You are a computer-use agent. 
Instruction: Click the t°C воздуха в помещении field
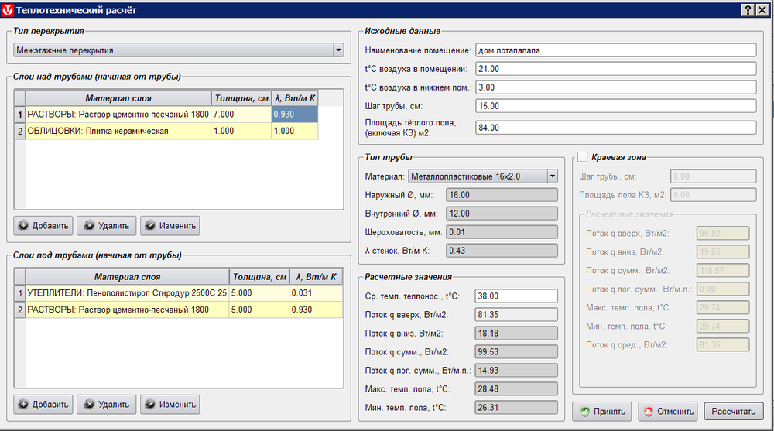tap(615, 69)
